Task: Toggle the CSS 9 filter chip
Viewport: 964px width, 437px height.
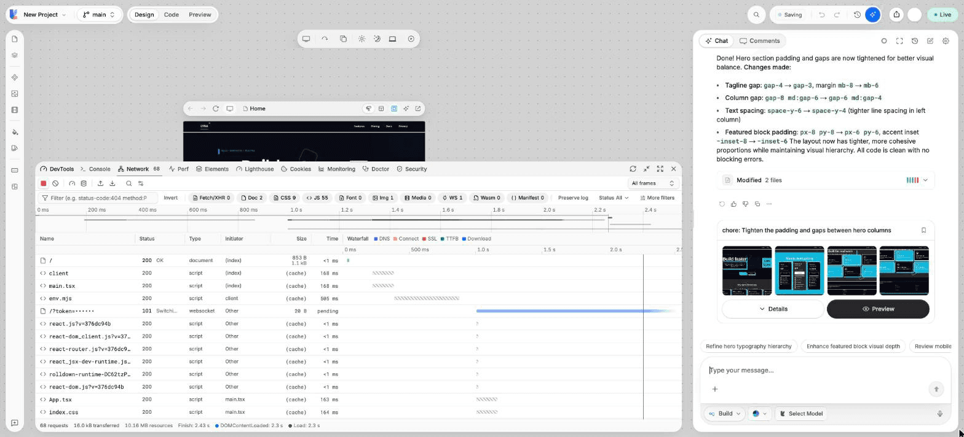Action: [x=285, y=198]
